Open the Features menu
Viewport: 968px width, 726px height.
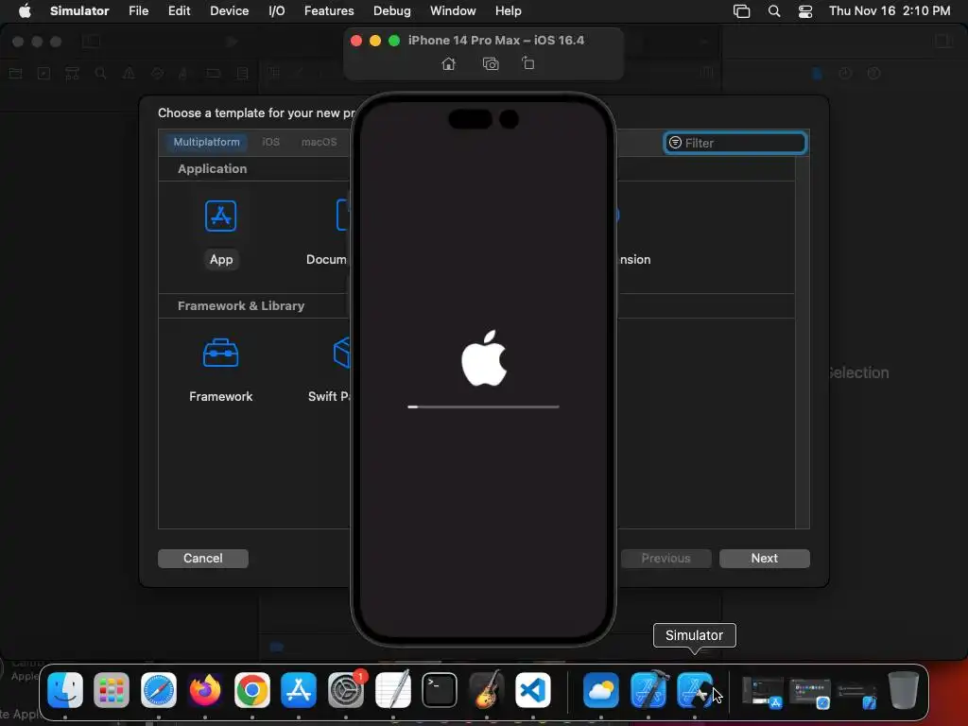point(329,11)
